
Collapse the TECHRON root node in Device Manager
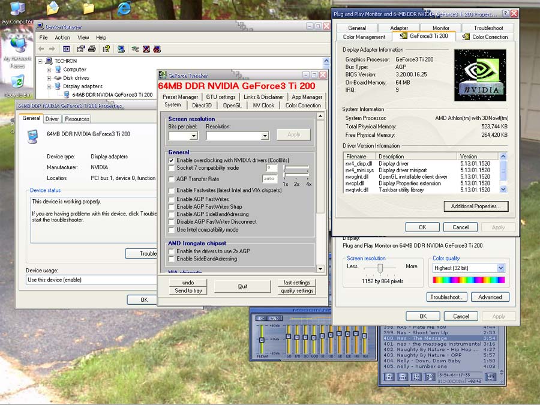(40, 61)
